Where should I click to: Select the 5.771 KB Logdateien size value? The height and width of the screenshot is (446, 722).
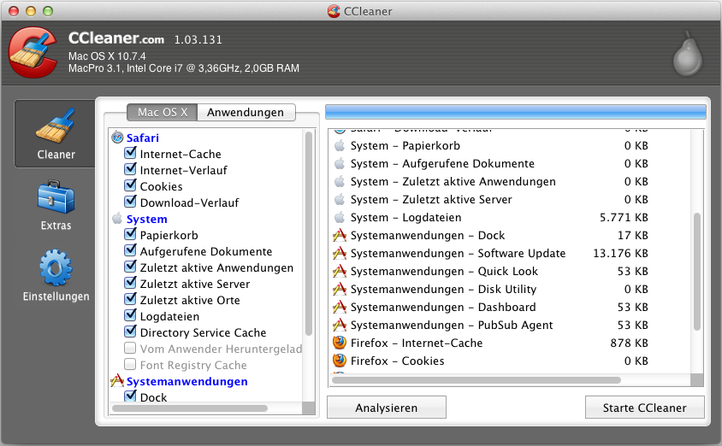[x=624, y=218]
